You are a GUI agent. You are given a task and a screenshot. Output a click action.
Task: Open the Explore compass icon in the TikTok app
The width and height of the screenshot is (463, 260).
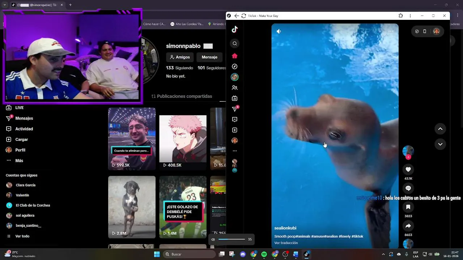(x=235, y=66)
